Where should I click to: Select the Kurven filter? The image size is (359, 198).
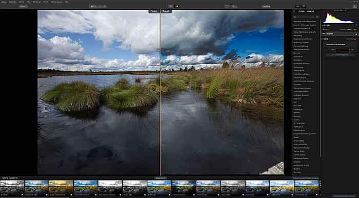coord(296,120)
